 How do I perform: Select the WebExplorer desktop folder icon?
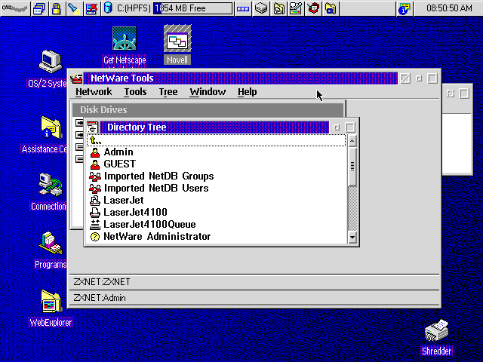click(51, 302)
